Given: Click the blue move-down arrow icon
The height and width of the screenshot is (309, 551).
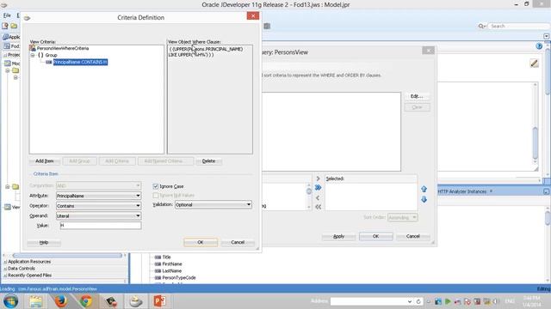Looking at the screenshot, I should pyautogui.click(x=424, y=200).
